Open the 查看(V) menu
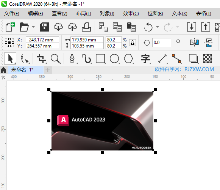220x190 pixels. point(59,14)
